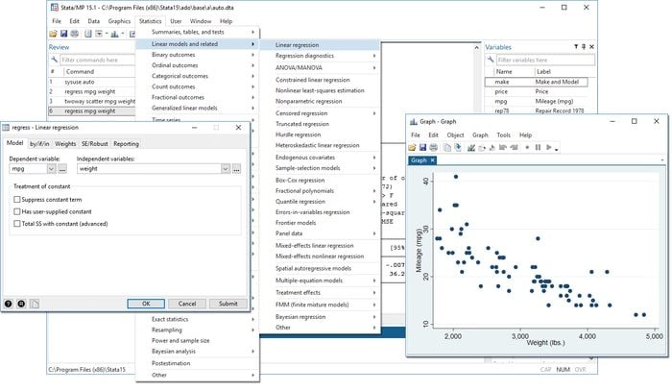This screenshot has height=391, width=672.
Task: Switch to by/if/in tab
Action: pos(39,144)
